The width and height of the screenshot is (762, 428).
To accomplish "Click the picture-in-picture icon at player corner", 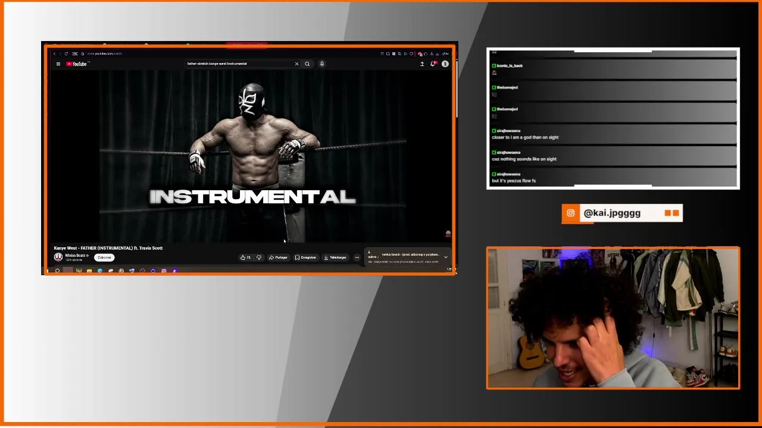I will point(448,234).
